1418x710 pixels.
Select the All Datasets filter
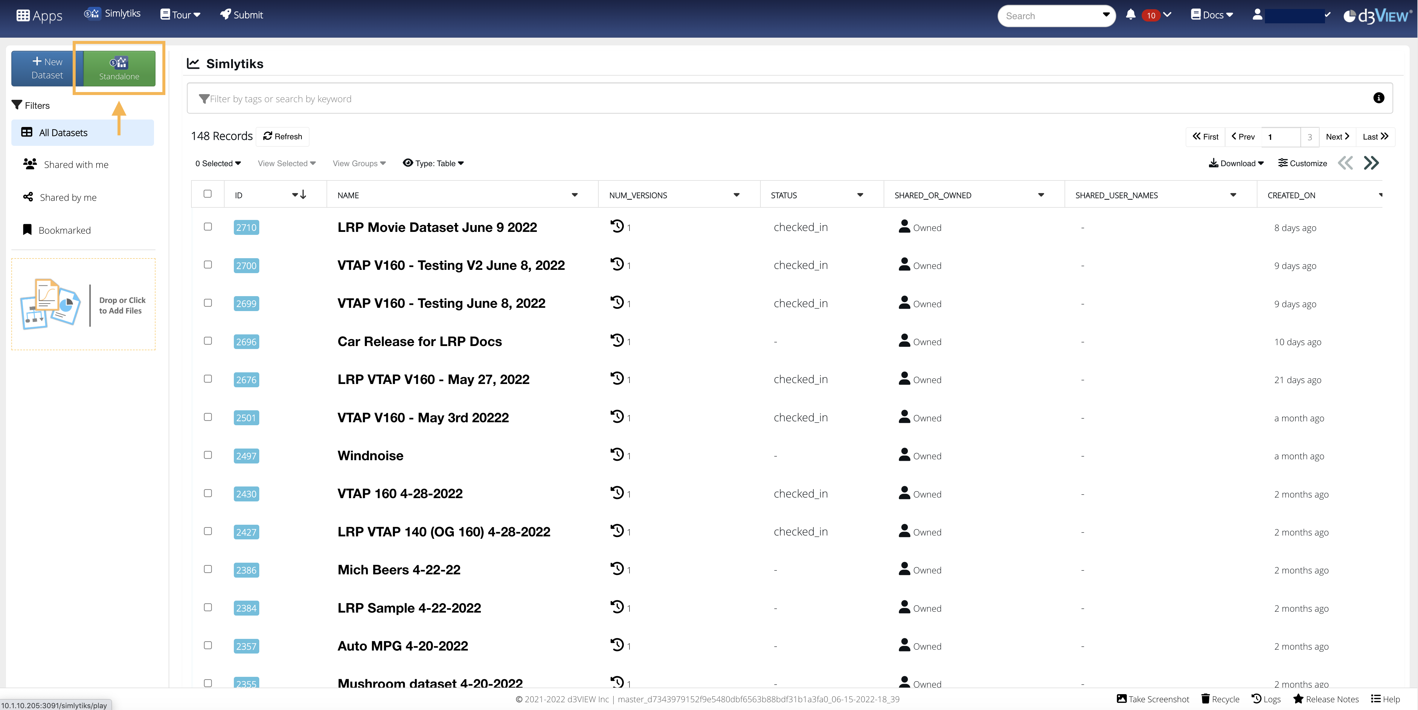click(x=83, y=133)
